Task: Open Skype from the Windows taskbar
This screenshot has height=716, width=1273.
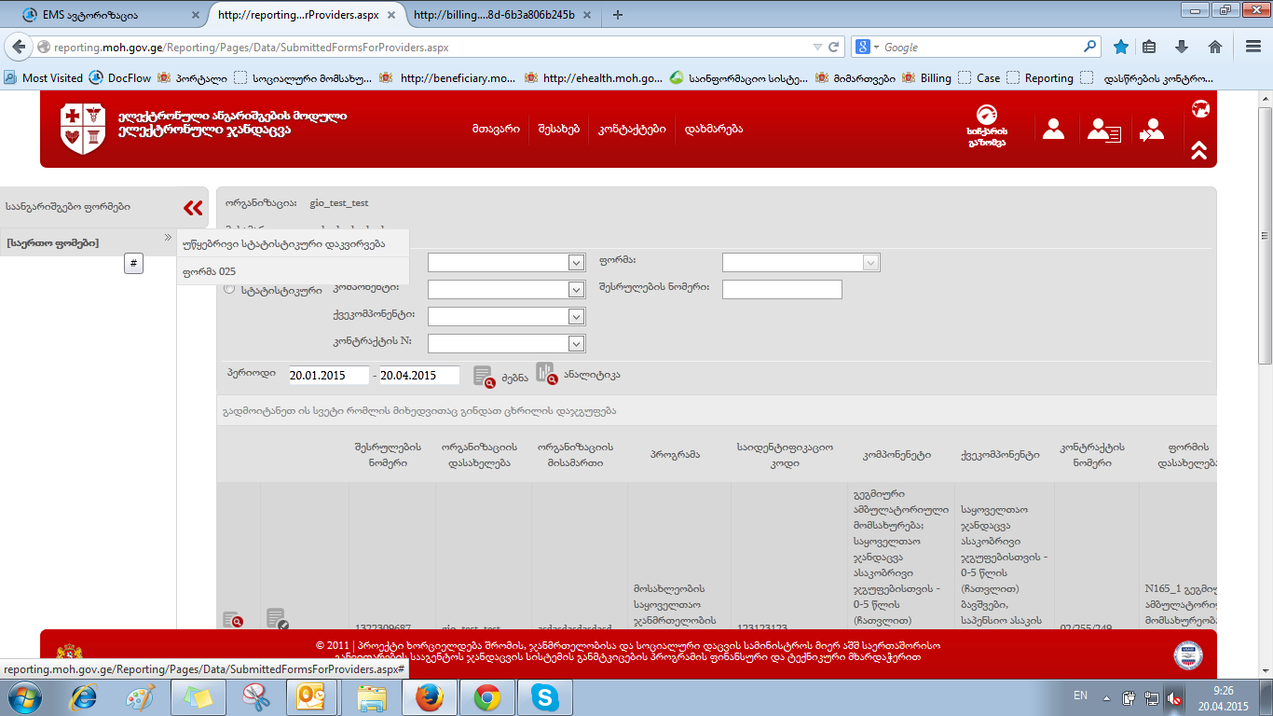Action: [x=544, y=697]
